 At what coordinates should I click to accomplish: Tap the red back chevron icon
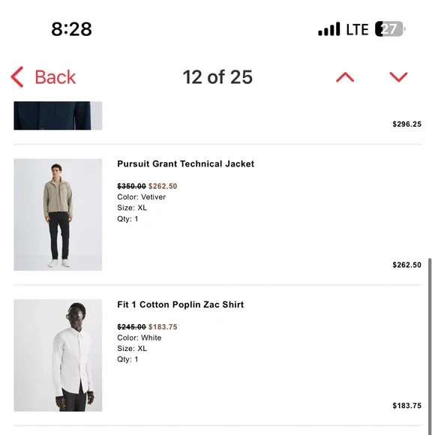(17, 76)
